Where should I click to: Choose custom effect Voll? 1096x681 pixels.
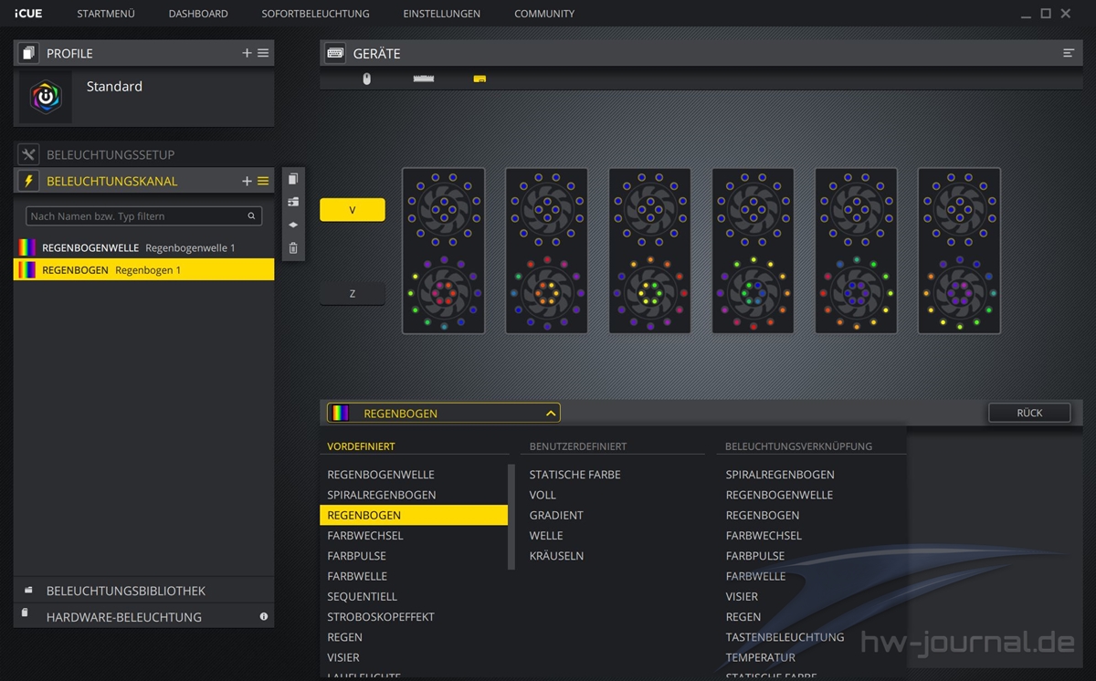[543, 495]
